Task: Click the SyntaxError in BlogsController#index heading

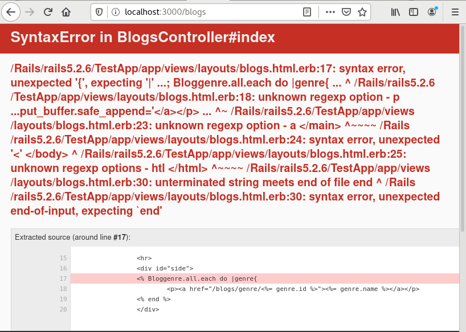Action: 142,38
